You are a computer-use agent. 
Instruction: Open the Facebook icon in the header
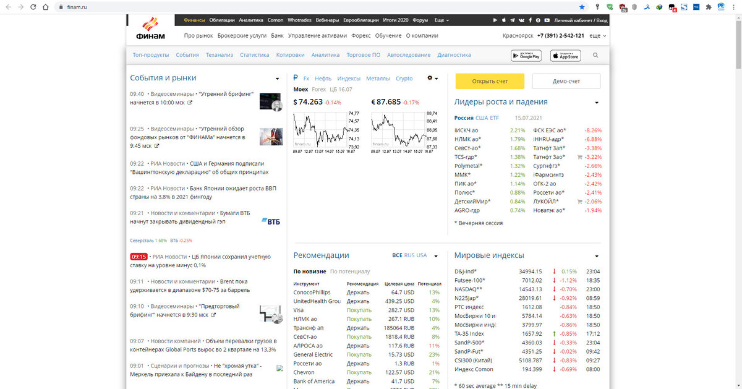pyautogui.click(x=530, y=20)
